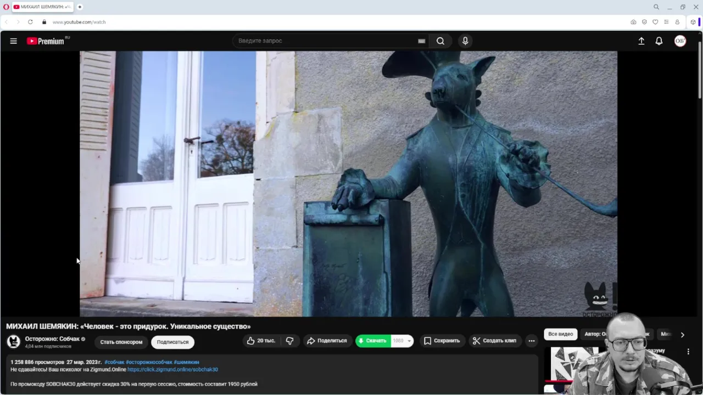
Task: Open the first recommended video thumbnail
Action: [x=574, y=365]
